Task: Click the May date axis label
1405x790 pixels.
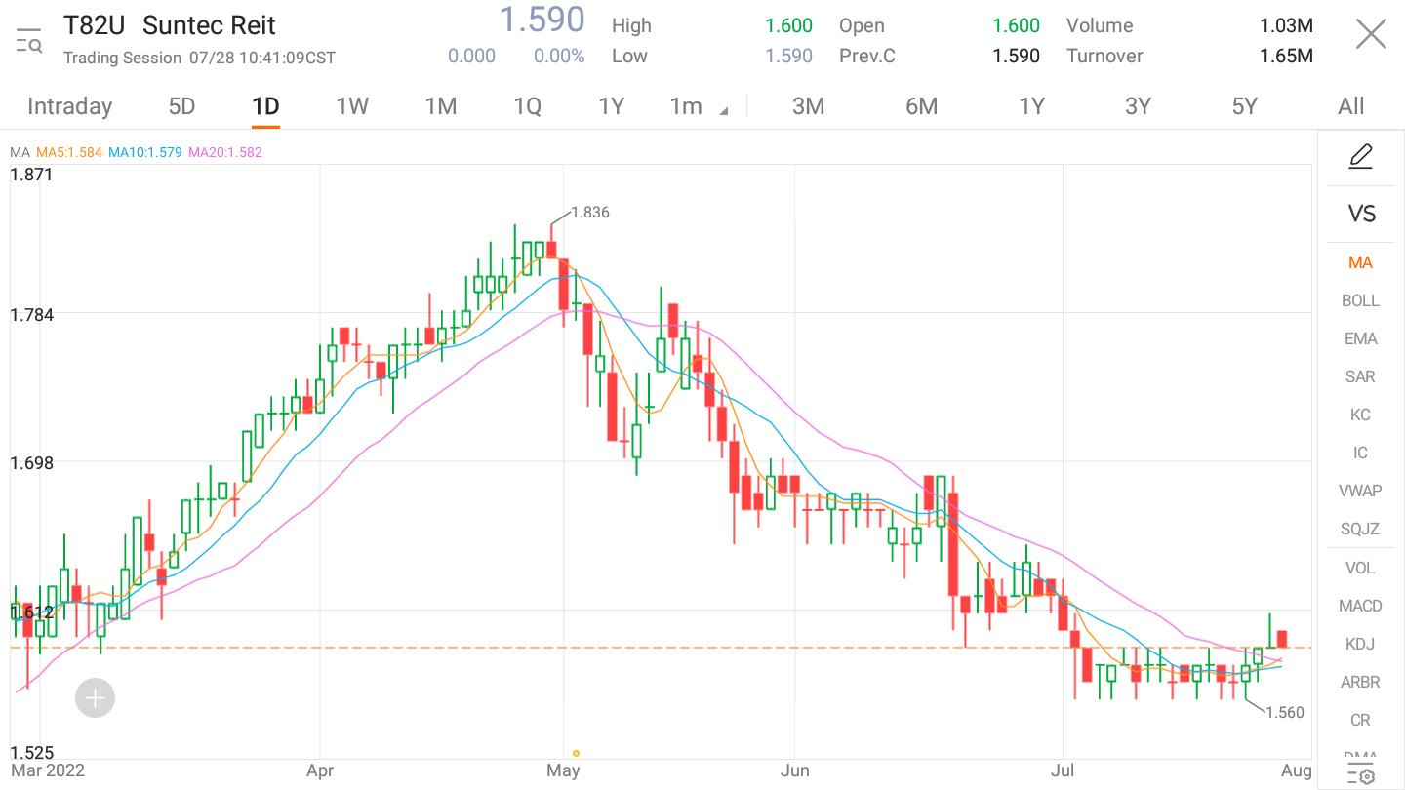Action: tap(564, 770)
